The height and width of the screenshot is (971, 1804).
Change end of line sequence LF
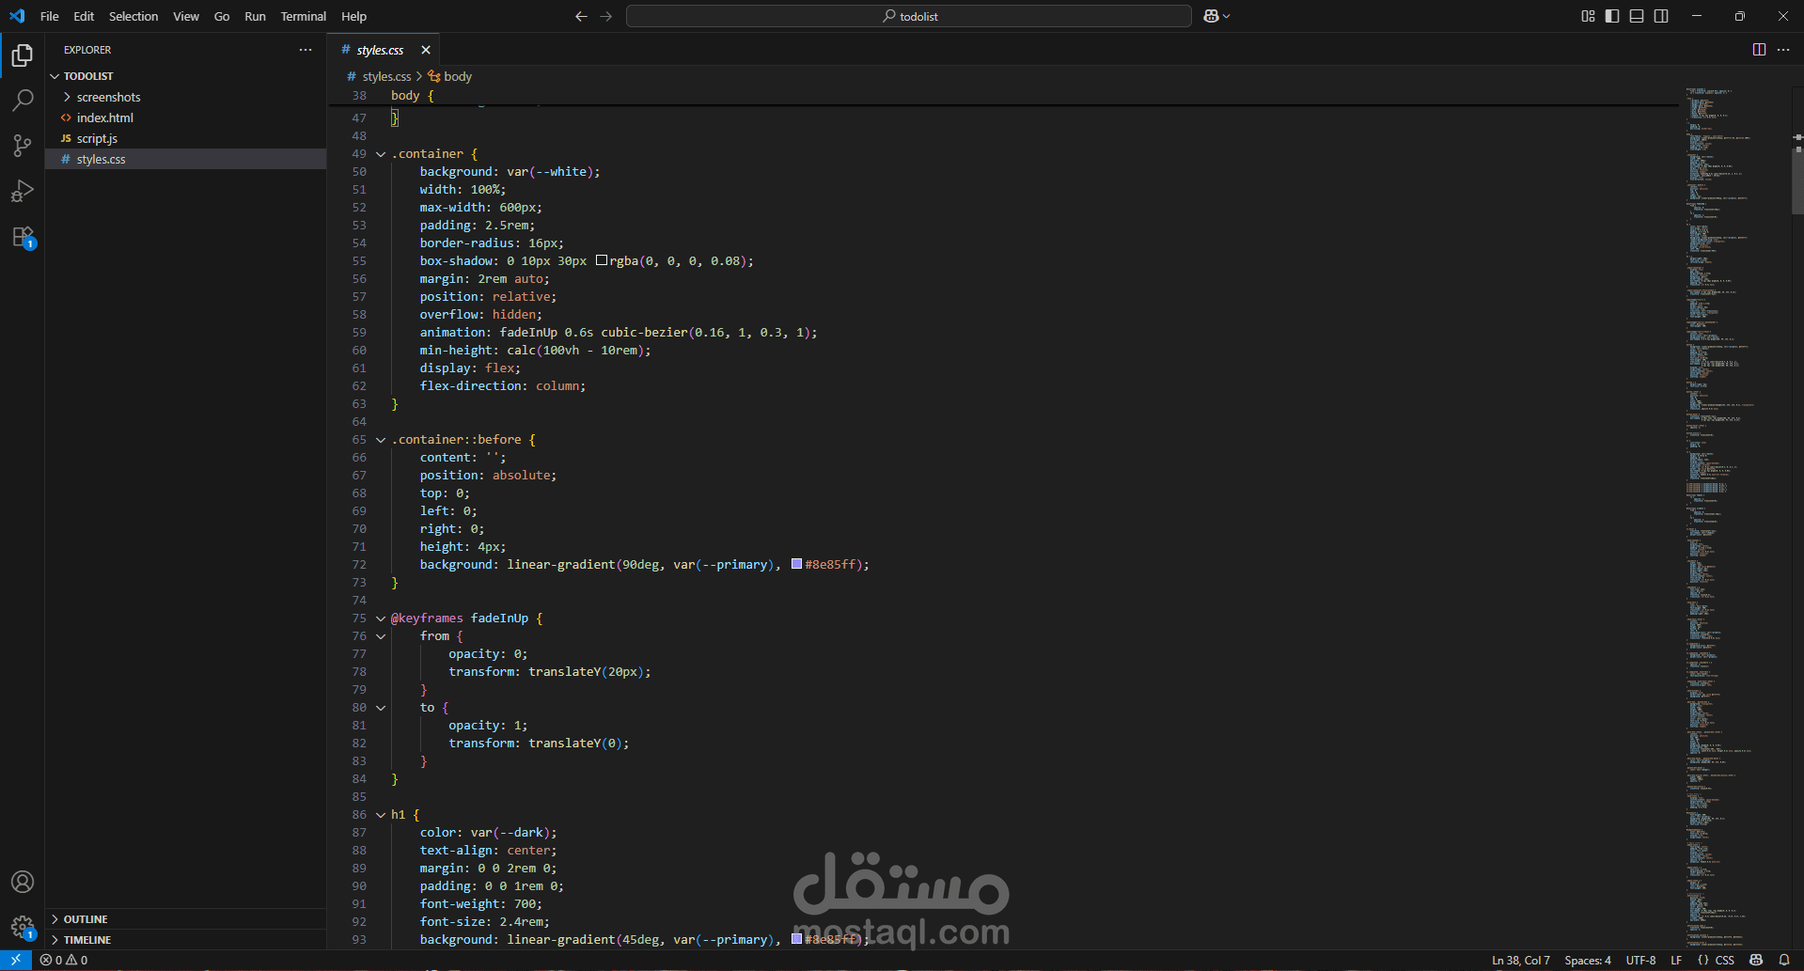1676,960
